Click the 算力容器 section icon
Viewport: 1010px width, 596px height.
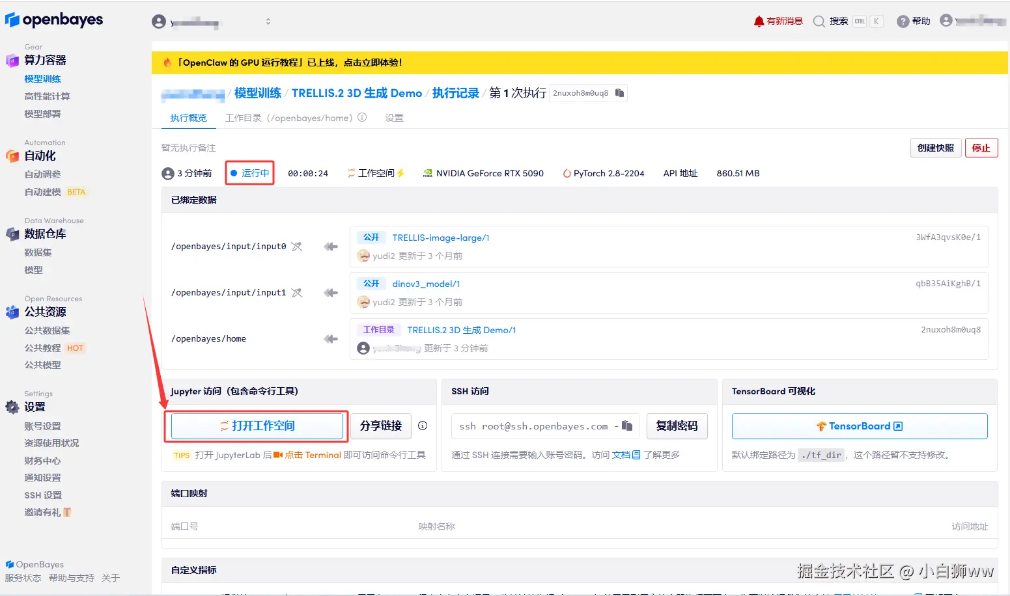(12, 61)
